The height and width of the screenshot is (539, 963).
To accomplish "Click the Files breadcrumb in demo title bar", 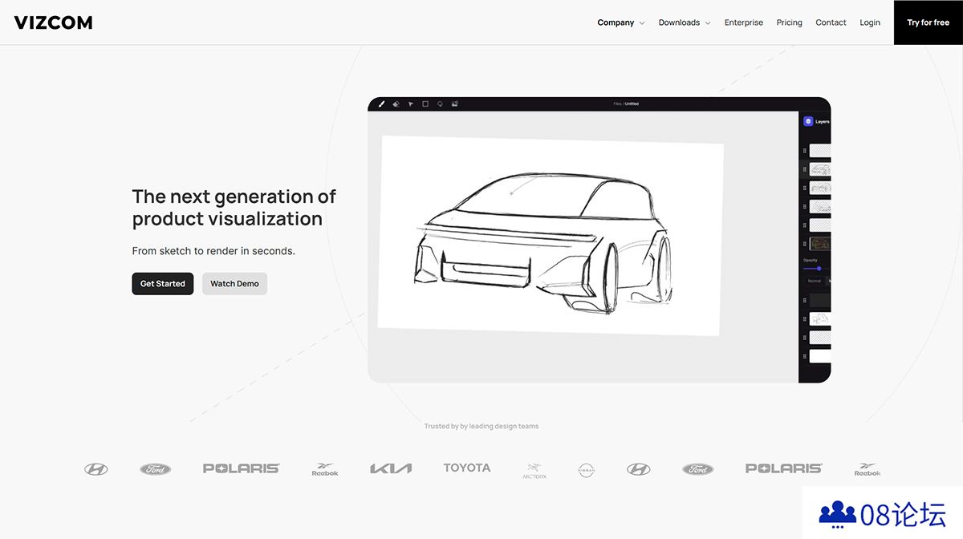I will coord(617,103).
